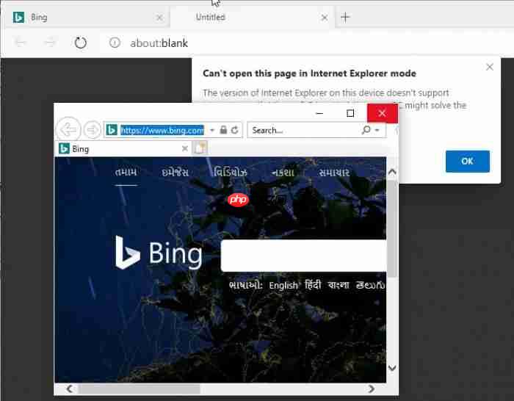This screenshot has height=401, width=514.
Task: Click the bing.com URL in Internet Explorer
Action: pos(162,130)
